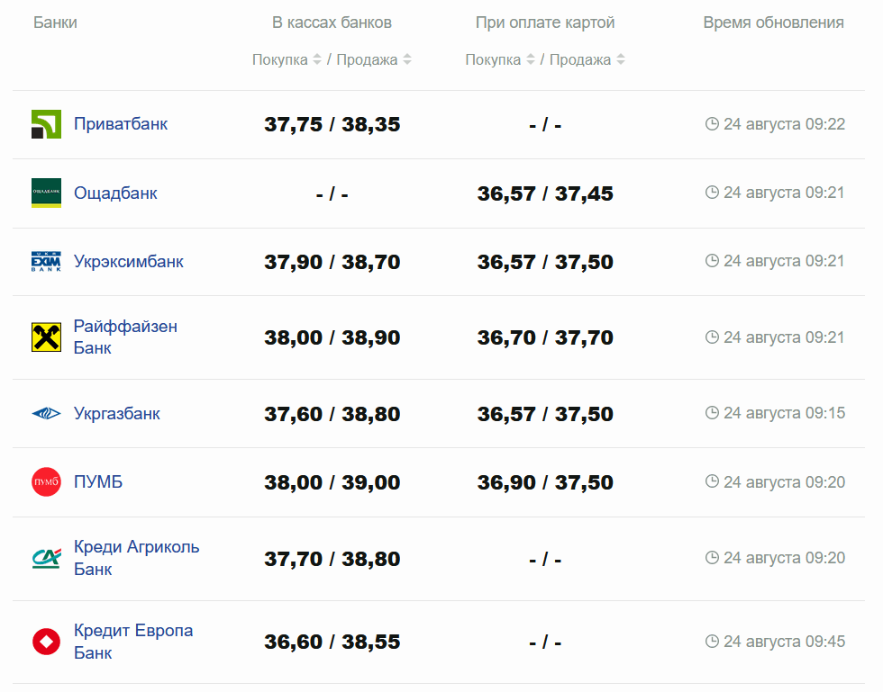Open the ПУМБ bank link
Viewport: 883px width, 692px height.
coord(98,482)
